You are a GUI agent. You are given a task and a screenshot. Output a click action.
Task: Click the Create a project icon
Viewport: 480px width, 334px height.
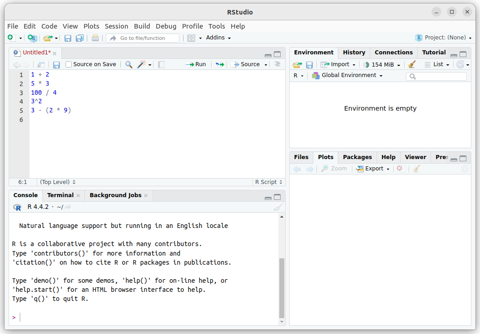tap(32, 38)
